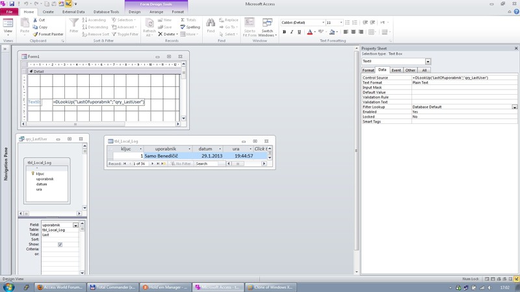Click the Save icon in Quick Access toolbar
Viewport: 520px width, 292px height.
12,4
